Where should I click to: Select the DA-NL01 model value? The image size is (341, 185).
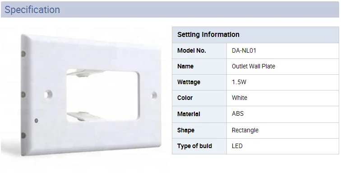[244, 50]
